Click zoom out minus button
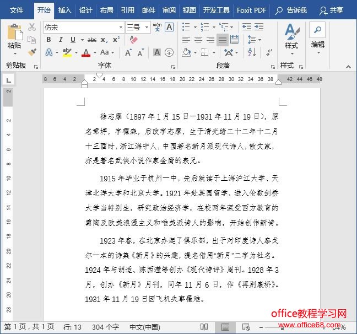The height and width of the screenshot is (334, 357). click(261, 327)
